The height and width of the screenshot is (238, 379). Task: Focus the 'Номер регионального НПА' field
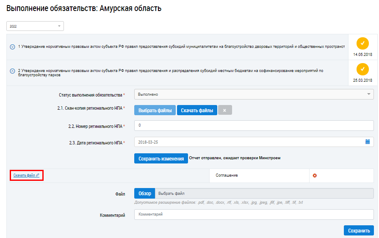click(254, 126)
